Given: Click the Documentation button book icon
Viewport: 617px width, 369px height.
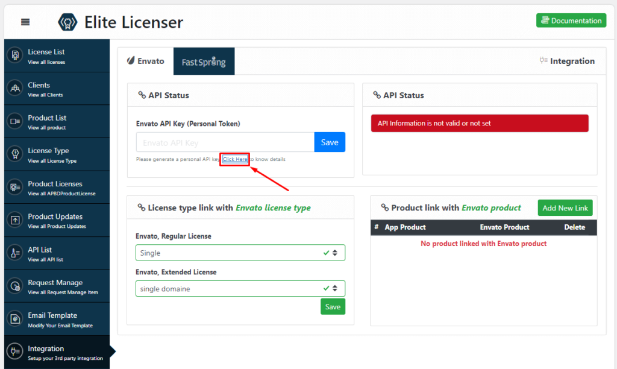Looking at the screenshot, I should tap(545, 20).
